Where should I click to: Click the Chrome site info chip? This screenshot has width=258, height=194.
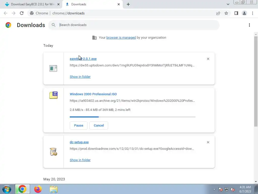coord(39,13)
